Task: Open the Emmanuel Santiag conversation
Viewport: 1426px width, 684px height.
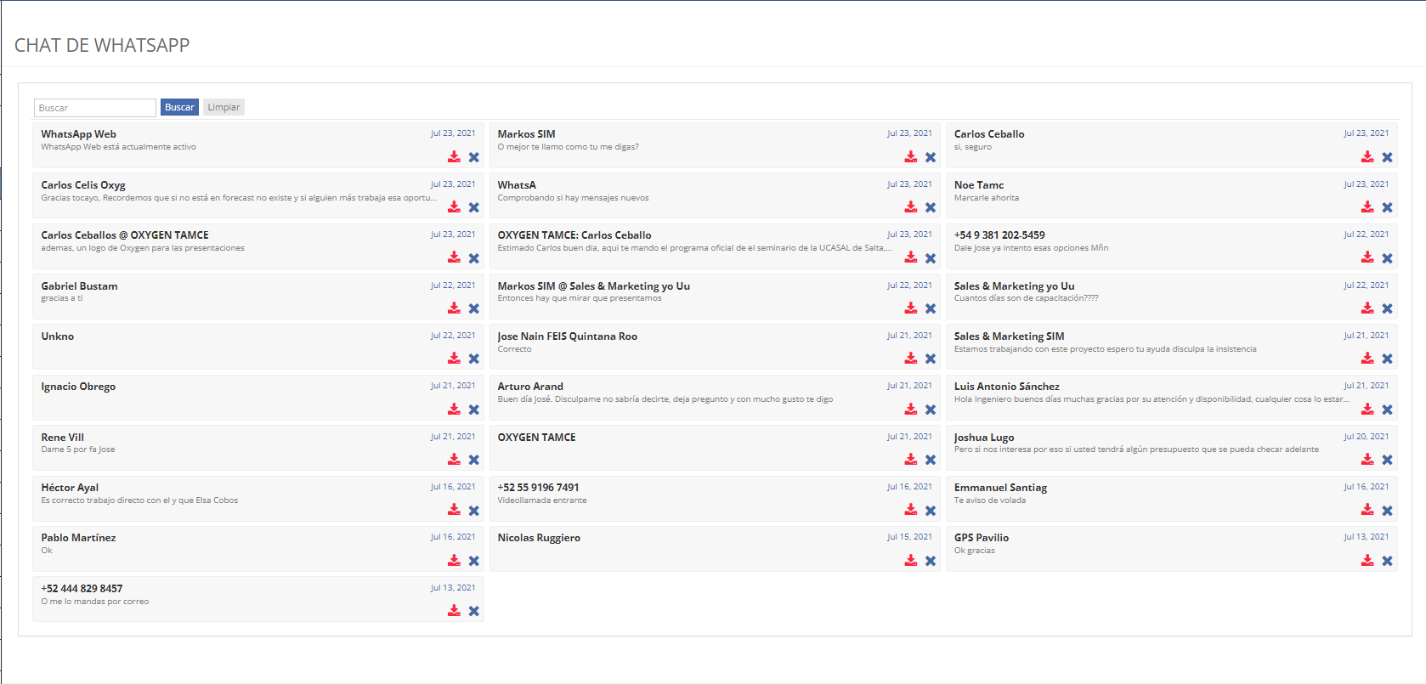Action: 1000,488
